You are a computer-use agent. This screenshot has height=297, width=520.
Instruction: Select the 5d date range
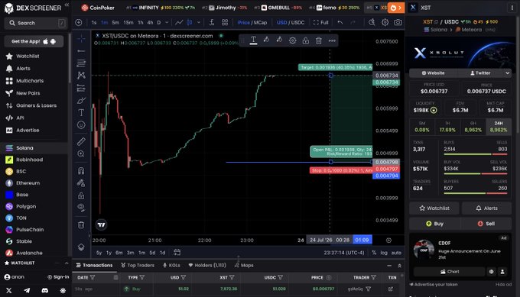152,253
